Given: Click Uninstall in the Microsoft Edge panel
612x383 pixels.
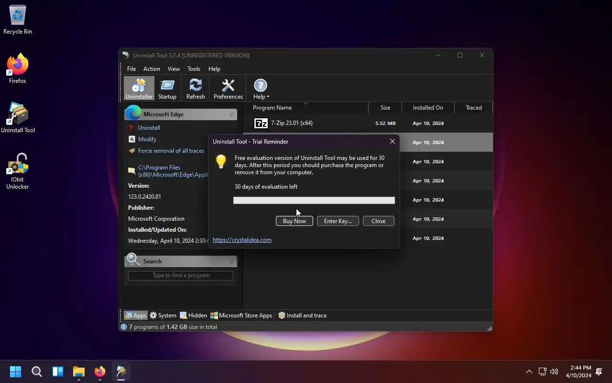Looking at the screenshot, I should point(149,128).
